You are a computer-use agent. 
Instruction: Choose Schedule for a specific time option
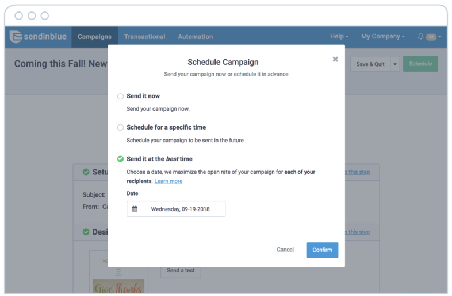click(x=120, y=127)
